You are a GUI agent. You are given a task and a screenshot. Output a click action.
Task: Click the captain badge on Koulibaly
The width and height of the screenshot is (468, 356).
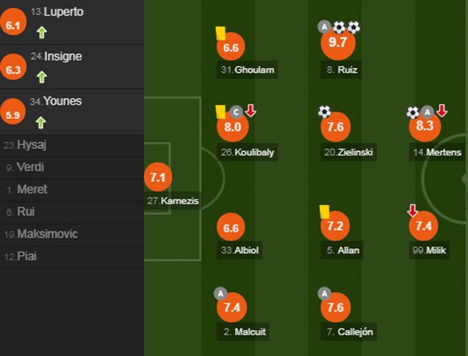tap(235, 112)
